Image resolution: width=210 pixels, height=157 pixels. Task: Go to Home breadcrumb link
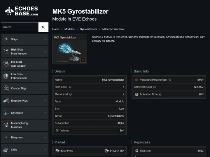[56, 29]
